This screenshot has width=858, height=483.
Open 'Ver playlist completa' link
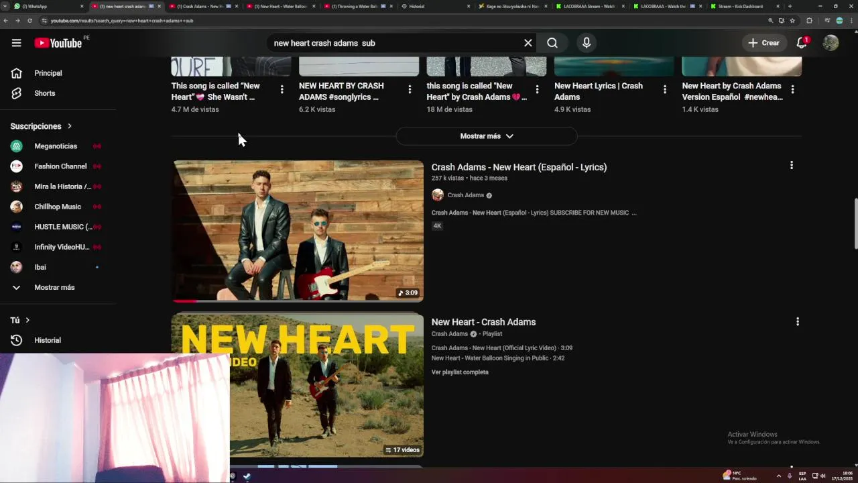pyautogui.click(x=460, y=372)
